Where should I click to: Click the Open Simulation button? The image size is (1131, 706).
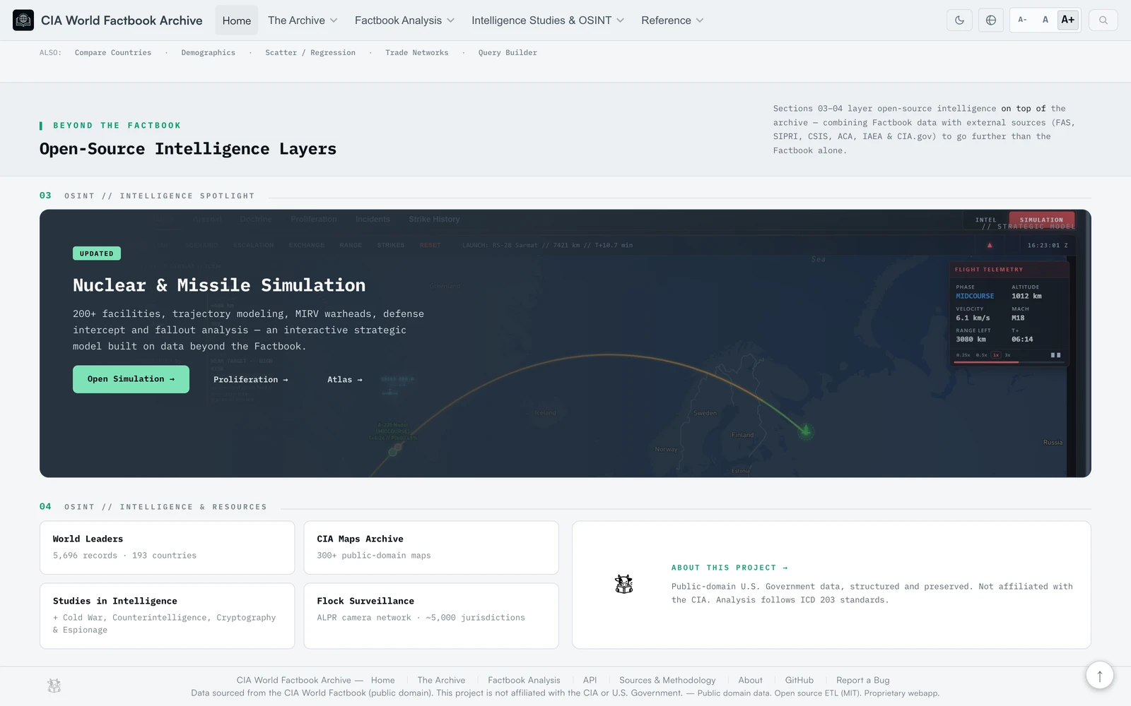pyautogui.click(x=131, y=379)
